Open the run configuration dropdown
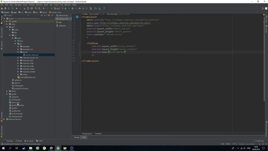The width and height of the screenshot is (268, 151). (x=59, y=8)
